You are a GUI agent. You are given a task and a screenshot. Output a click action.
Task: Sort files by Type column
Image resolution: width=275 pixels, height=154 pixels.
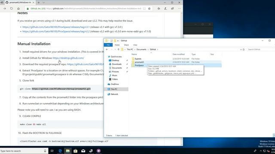[x=193, y=54]
